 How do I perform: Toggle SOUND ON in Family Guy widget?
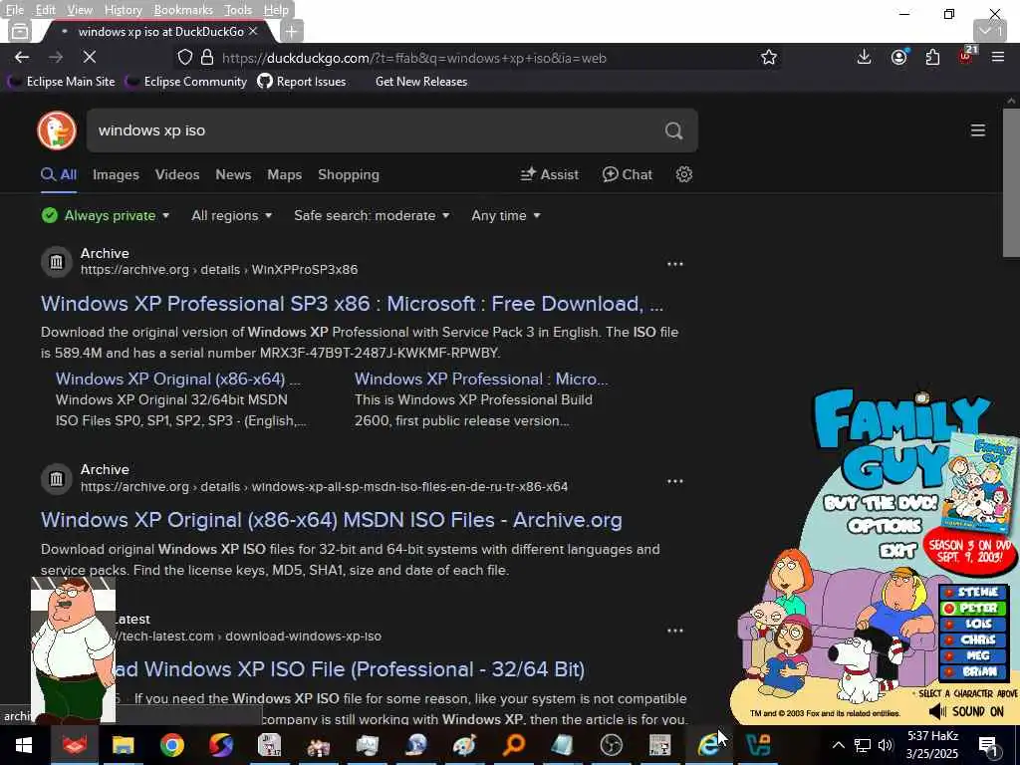965,711
